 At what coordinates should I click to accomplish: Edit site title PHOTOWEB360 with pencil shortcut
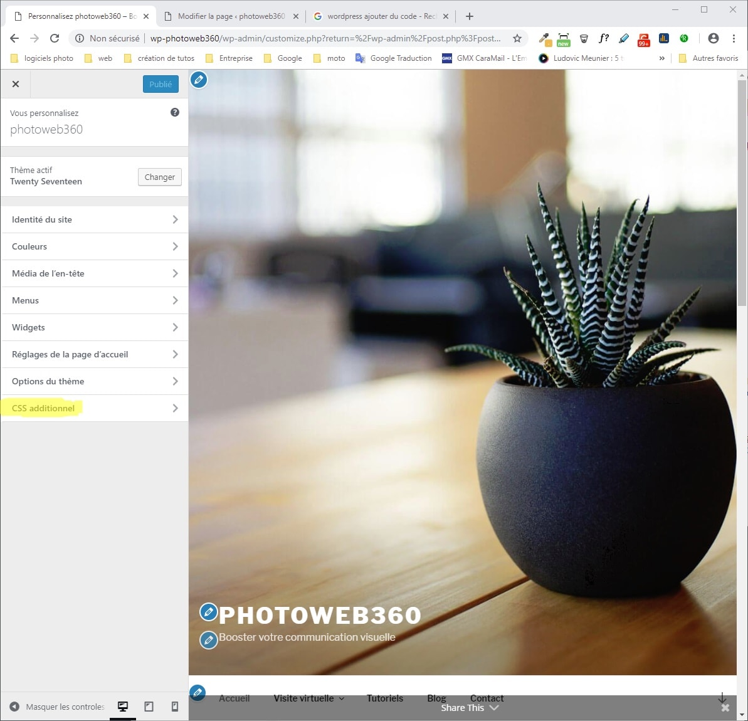point(208,612)
